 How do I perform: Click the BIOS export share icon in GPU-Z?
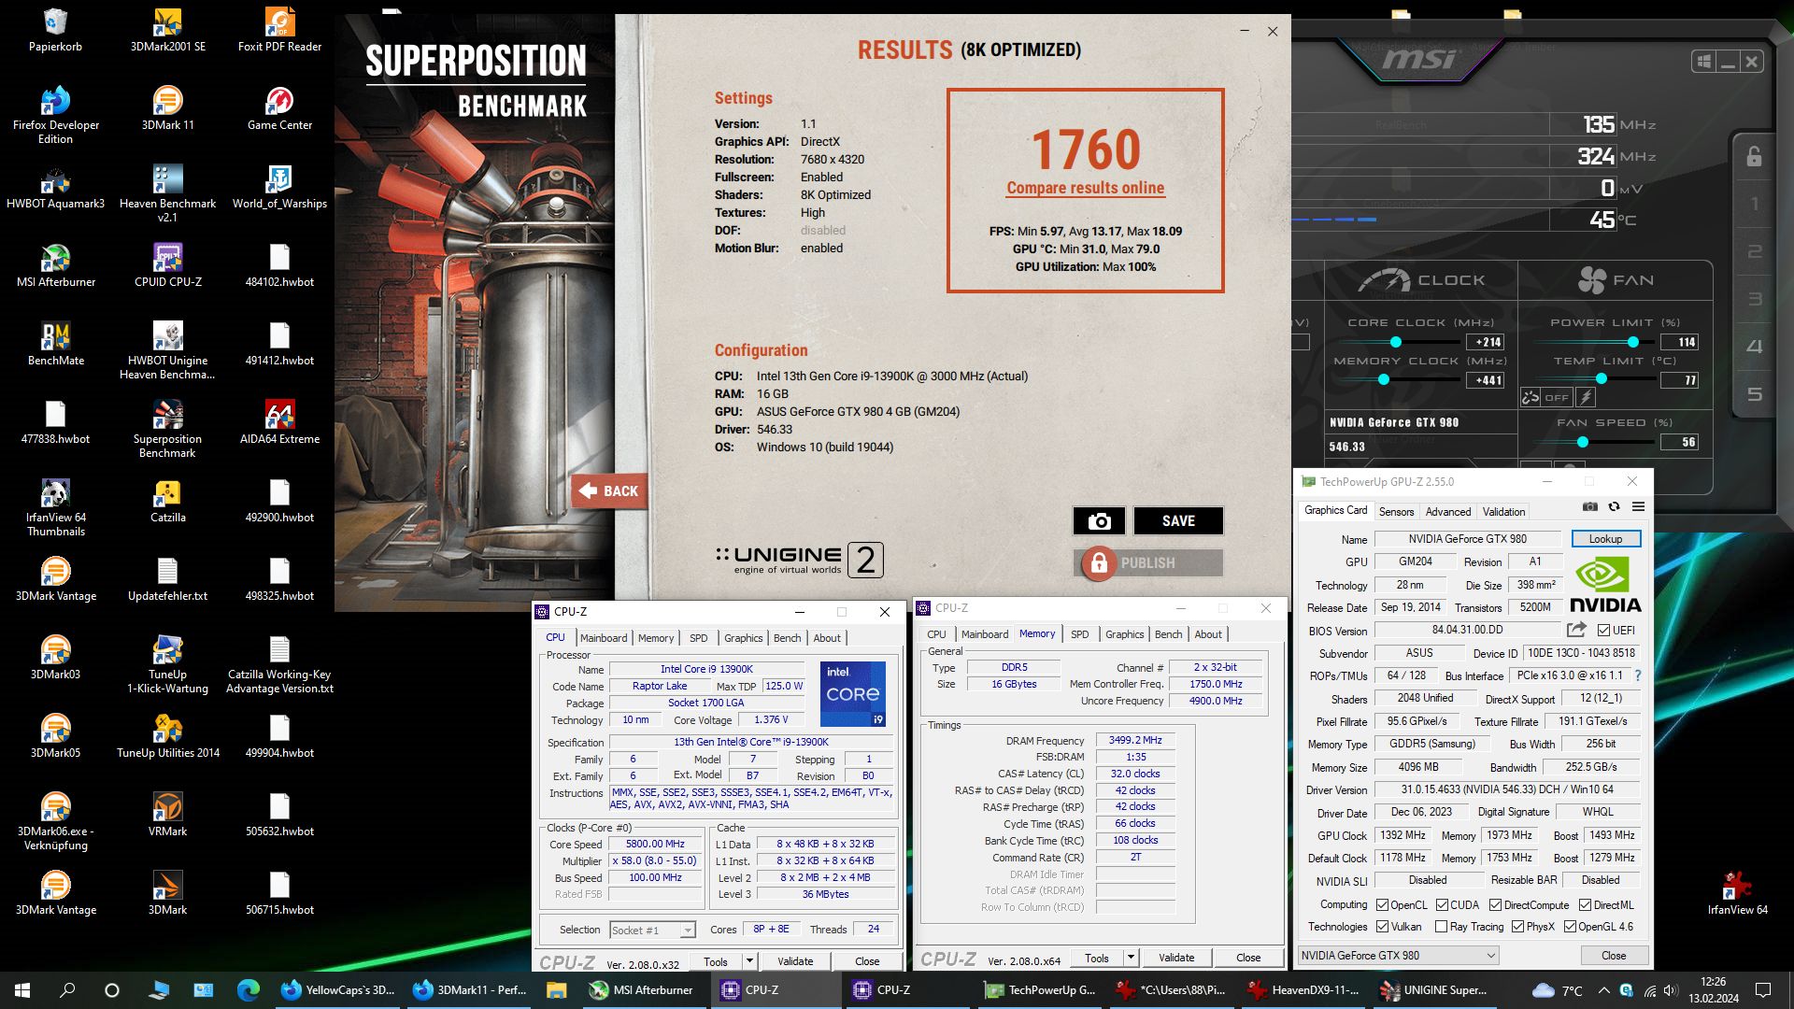(x=1576, y=630)
